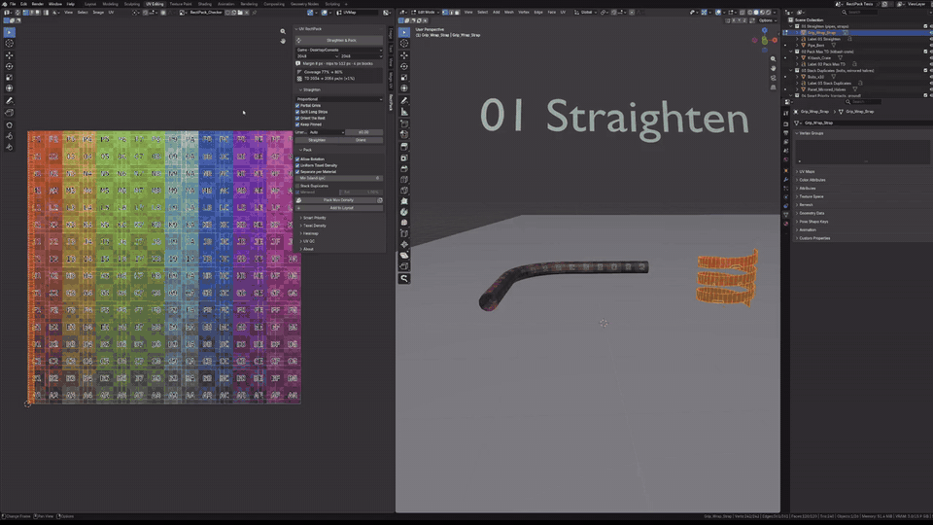Image resolution: width=933 pixels, height=525 pixels.
Task: Open the Proportional straighten mode dropdown
Action: [x=339, y=99]
